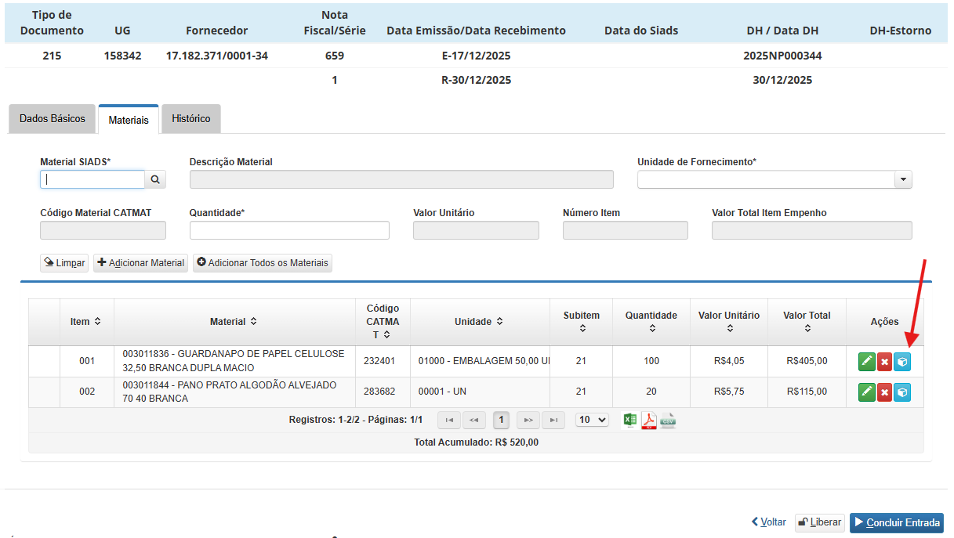Open the blue box icon for item 001
The image size is (954, 538).
point(902,361)
